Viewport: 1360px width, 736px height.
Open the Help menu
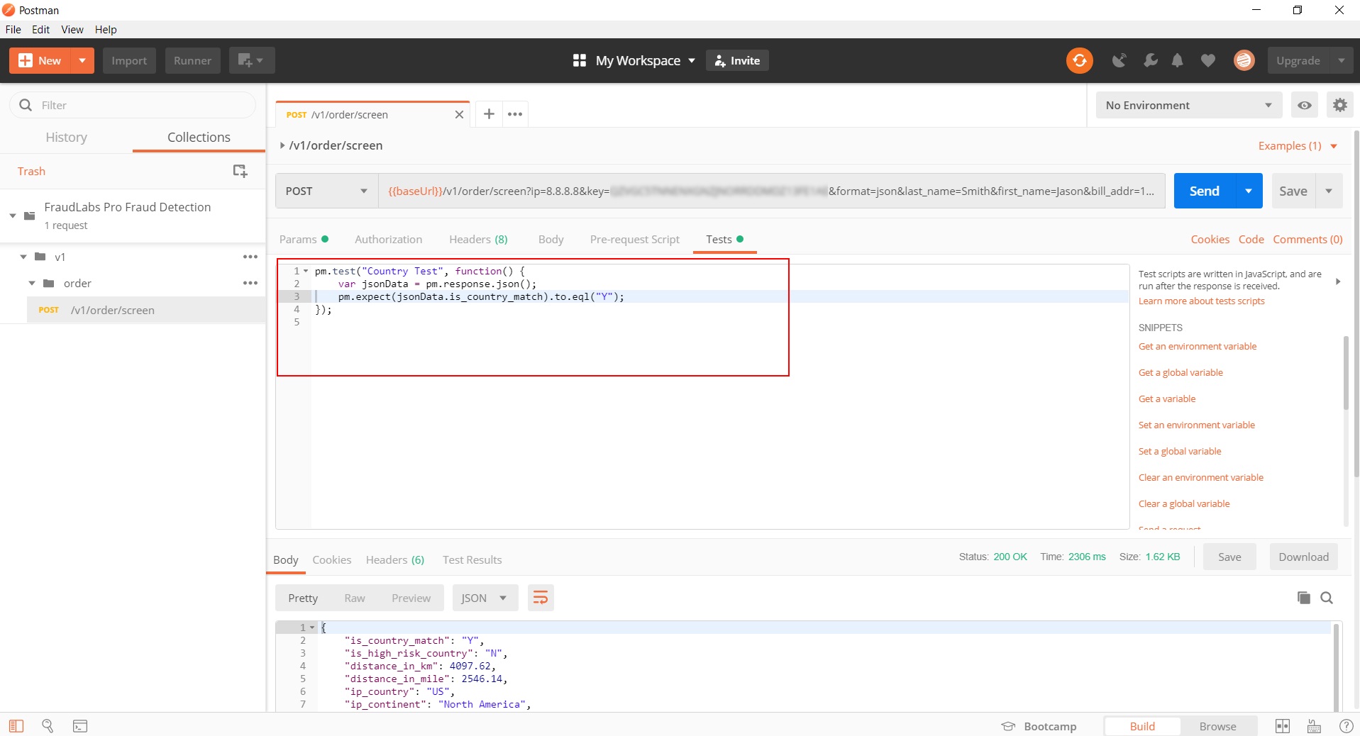(106, 29)
